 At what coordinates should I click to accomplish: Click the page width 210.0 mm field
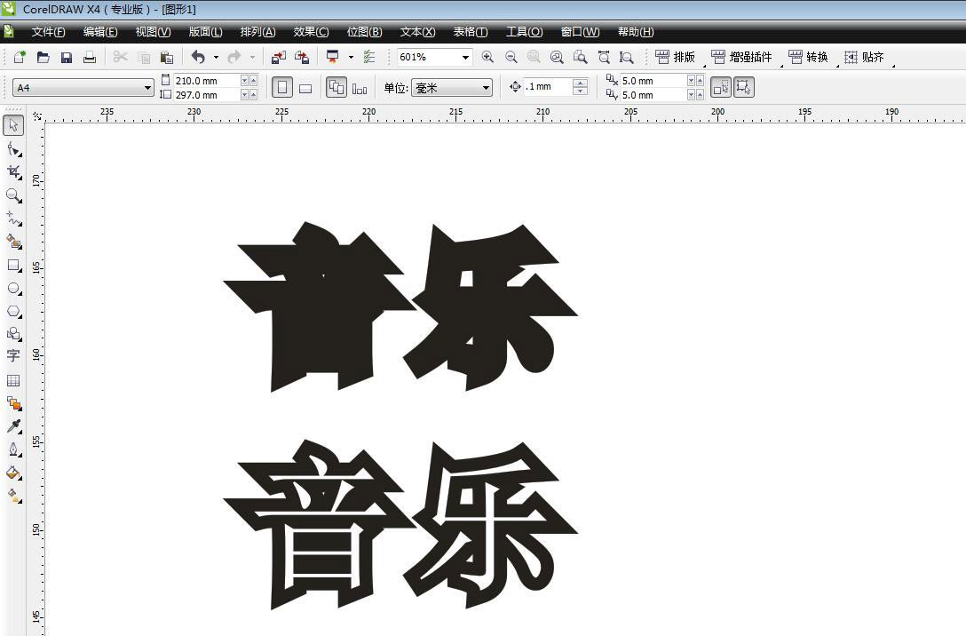pos(206,81)
